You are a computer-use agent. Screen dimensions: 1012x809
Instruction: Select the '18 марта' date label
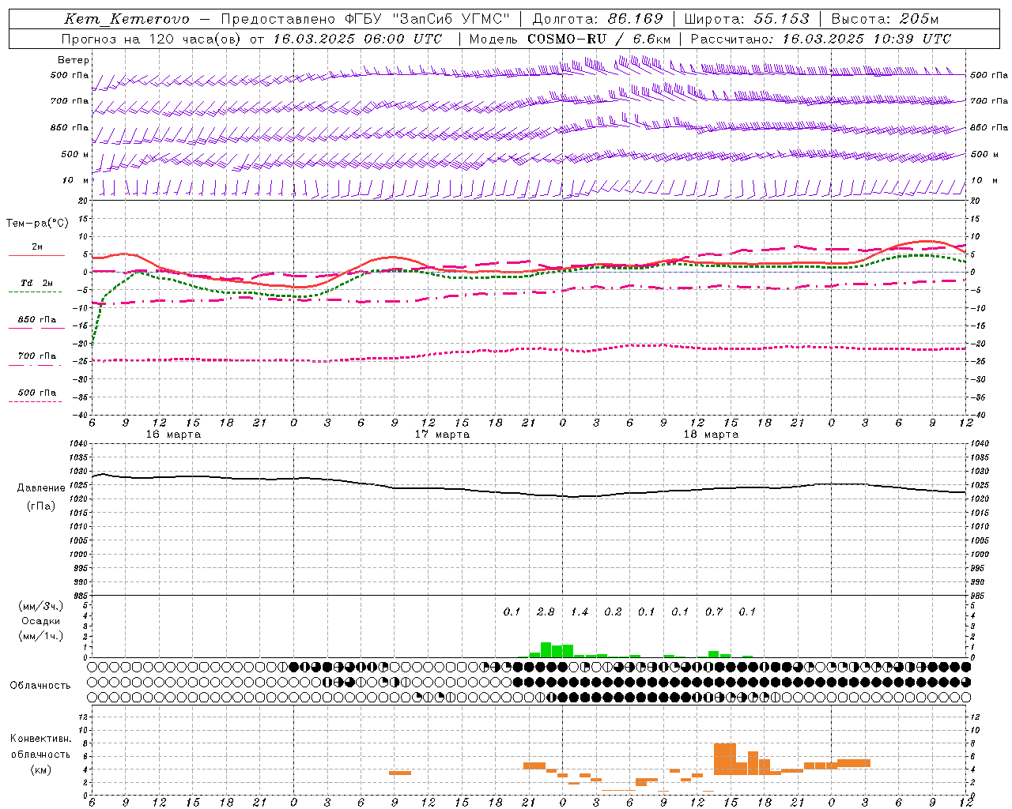coord(711,435)
